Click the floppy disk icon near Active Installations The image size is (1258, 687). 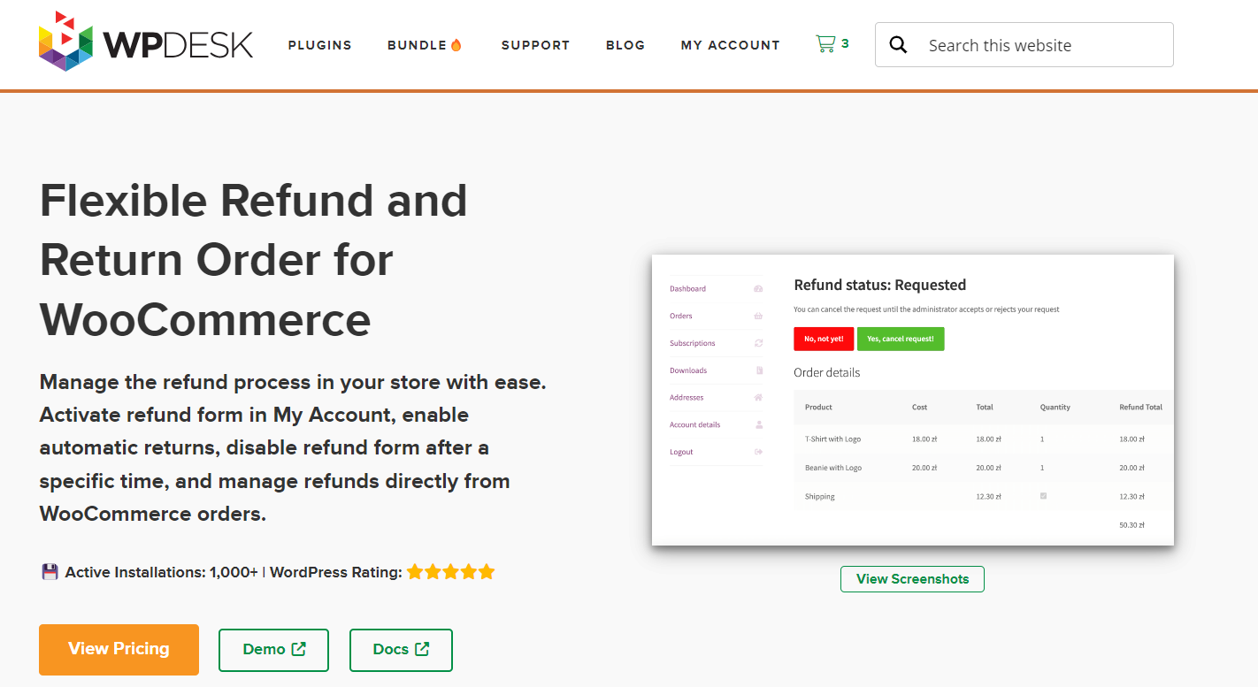pos(50,572)
